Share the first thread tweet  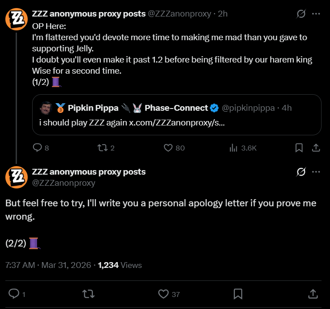tap(315, 148)
